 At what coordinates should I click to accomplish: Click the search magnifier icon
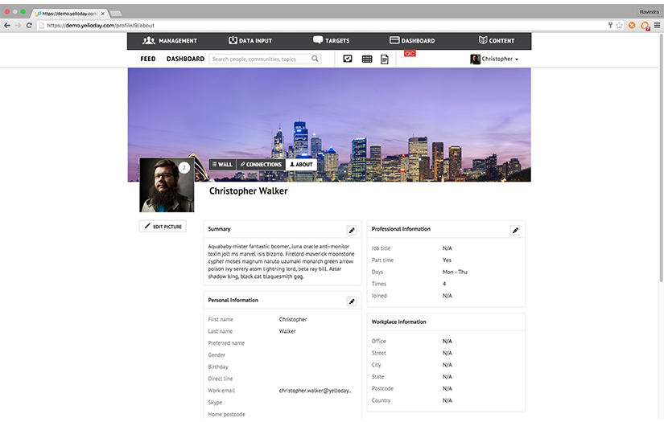(315, 59)
